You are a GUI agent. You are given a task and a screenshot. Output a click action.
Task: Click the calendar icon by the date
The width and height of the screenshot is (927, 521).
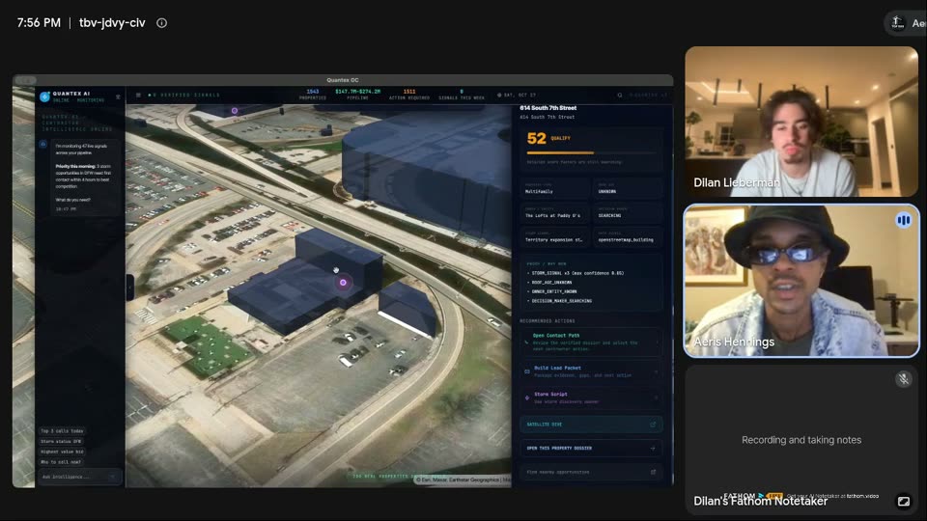(499, 96)
